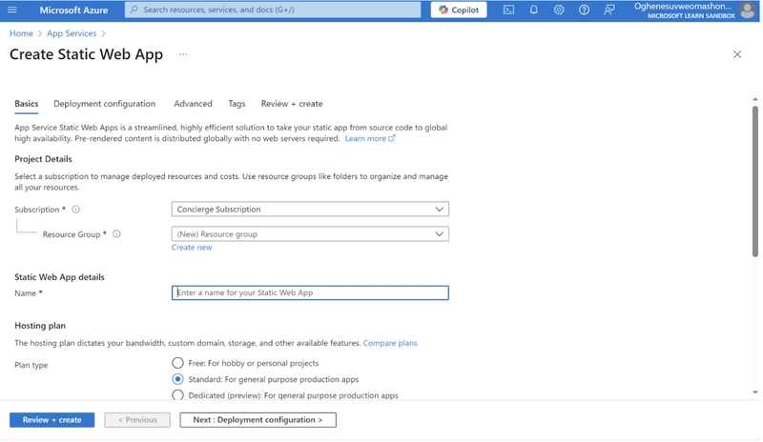Open the notifications bell
Screen dimensions: 763x442
pyautogui.click(x=534, y=10)
